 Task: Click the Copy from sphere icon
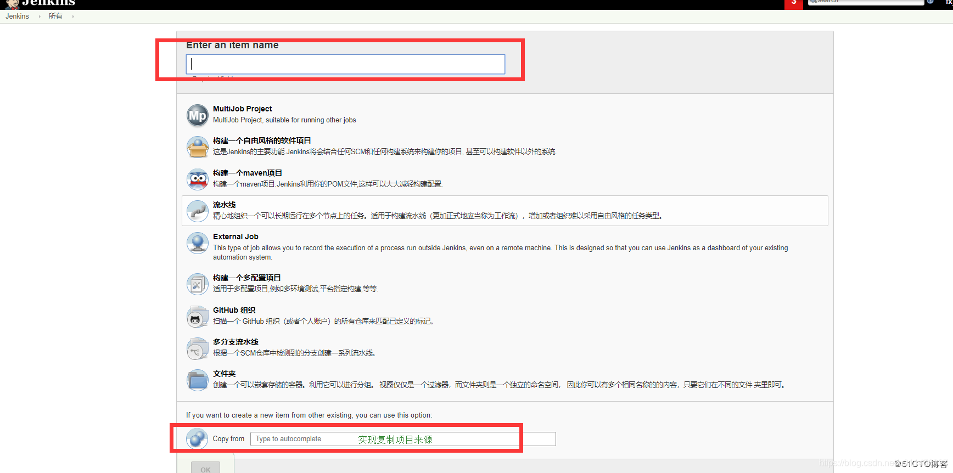pos(197,439)
